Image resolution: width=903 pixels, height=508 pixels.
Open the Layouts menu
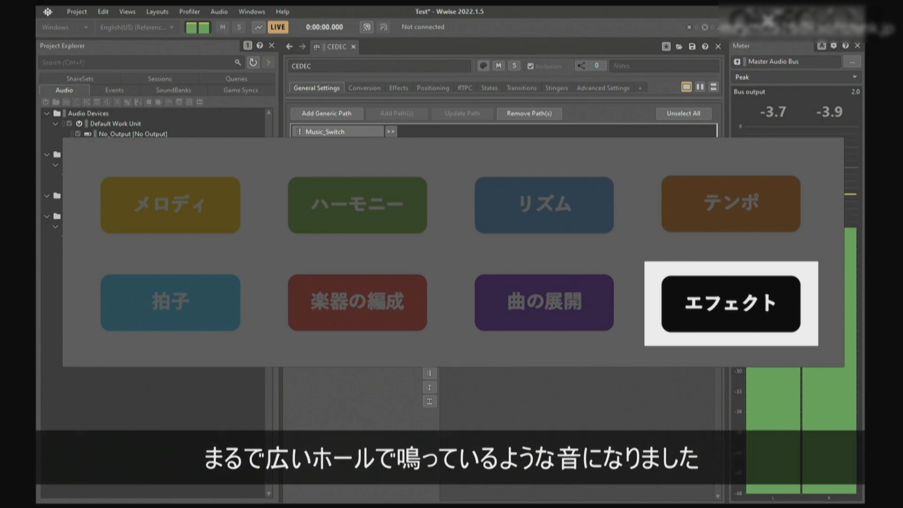coord(157,12)
